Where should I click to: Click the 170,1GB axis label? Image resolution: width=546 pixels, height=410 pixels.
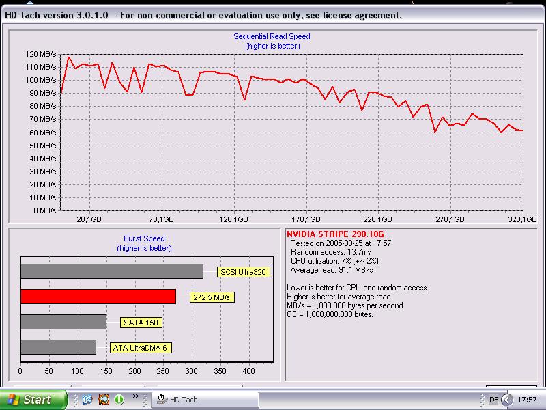pos(306,219)
